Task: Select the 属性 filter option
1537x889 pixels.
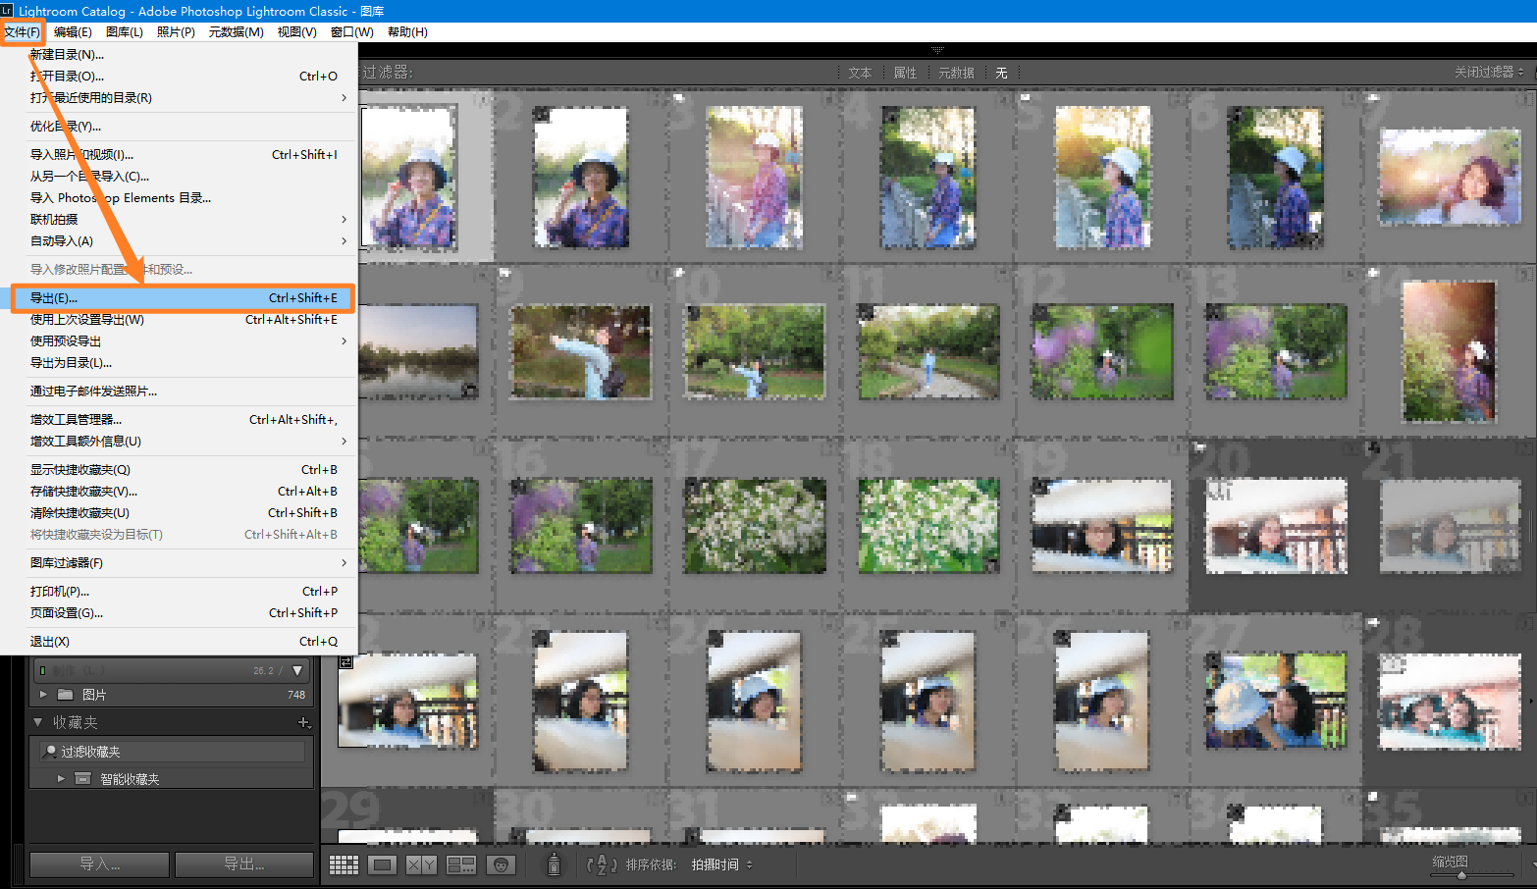Action: coord(905,73)
